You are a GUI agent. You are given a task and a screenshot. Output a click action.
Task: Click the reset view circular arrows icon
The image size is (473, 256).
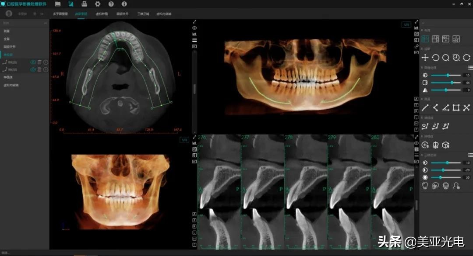466,58
